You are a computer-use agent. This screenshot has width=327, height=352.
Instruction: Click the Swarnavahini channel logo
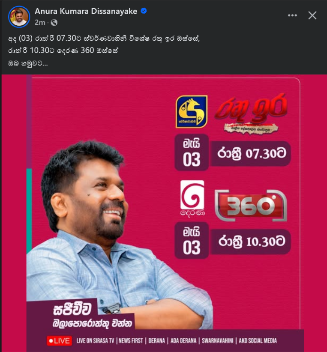click(192, 112)
